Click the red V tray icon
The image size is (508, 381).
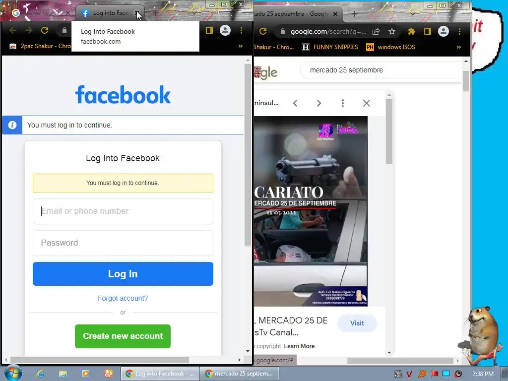[409, 374]
